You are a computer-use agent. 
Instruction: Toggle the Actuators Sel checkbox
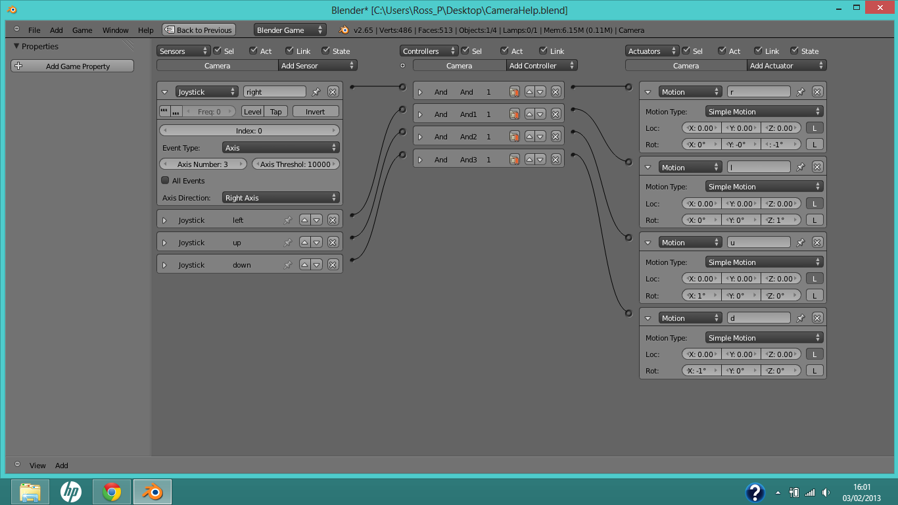(x=686, y=51)
